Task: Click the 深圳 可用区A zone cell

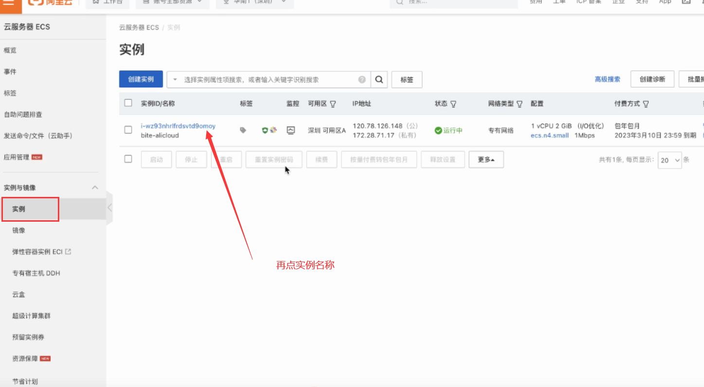Action: pos(327,130)
